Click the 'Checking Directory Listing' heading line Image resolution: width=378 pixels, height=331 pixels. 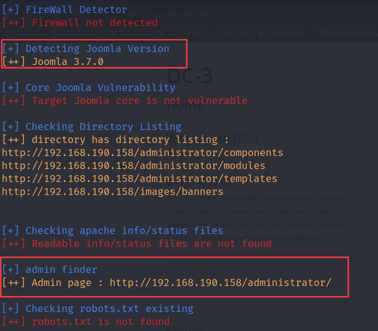point(91,126)
